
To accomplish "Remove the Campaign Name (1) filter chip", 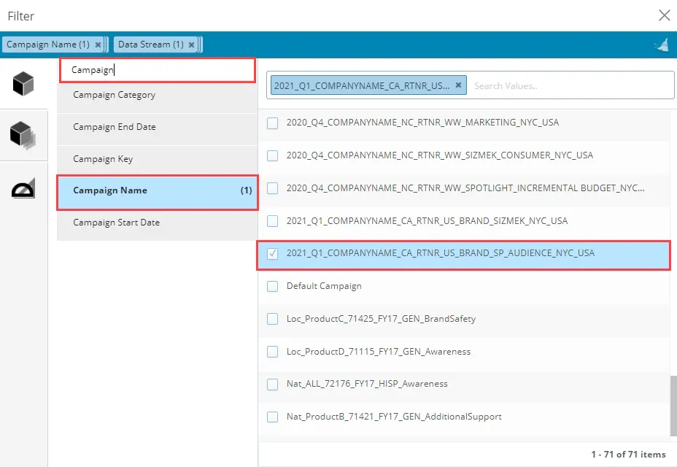I will pyautogui.click(x=98, y=45).
